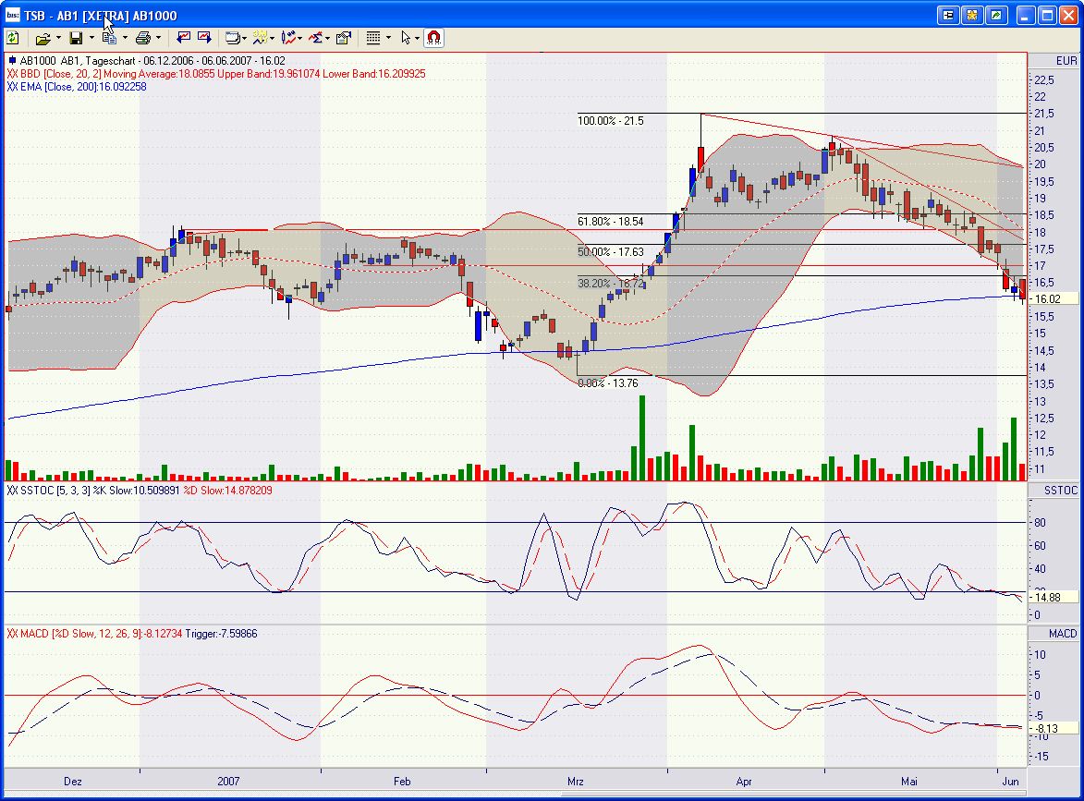Screen dimensions: 1084x801
Task: Click the Mai label on time axis
Action: [x=909, y=781]
